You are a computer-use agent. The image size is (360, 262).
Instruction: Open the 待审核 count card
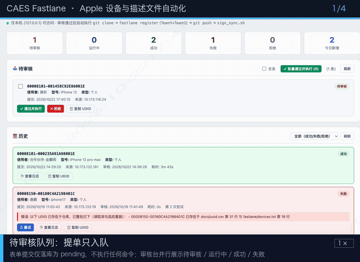click(x=35, y=43)
